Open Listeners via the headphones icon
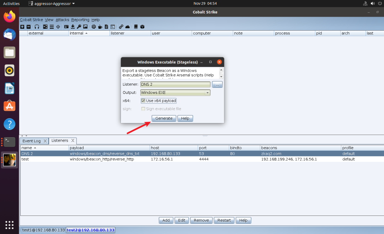The image size is (384, 234). pos(37,27)
